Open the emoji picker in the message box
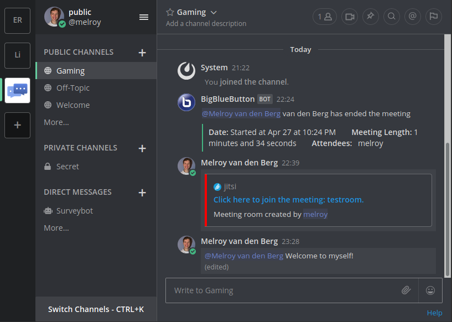Image resolution: width=452 pixels, height=322 pixels. point(430,290)
